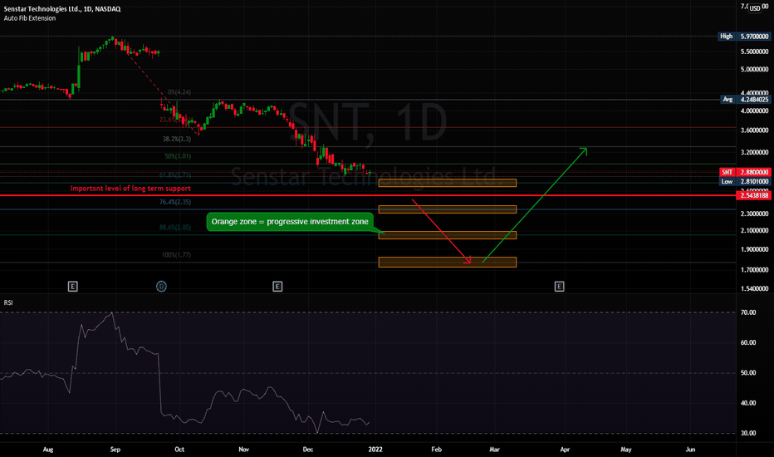774x457 pixels.
Task: Select the RSI indicator label
Action: coord(8,302)
